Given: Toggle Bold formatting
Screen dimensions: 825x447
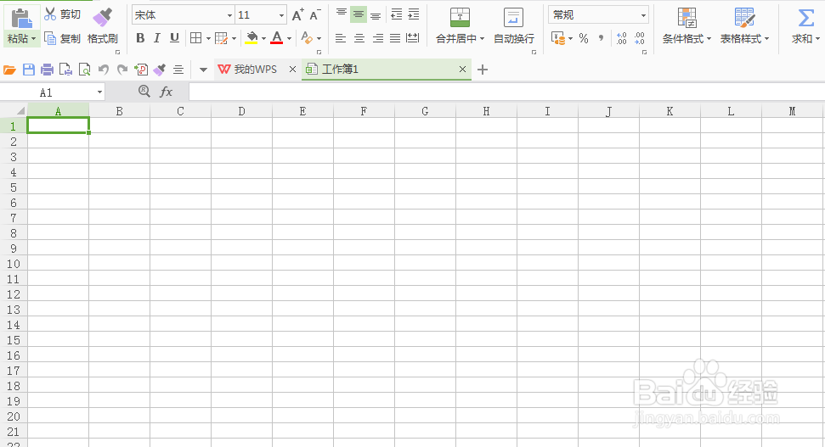Looking at the screenshot, I should point(140,38).
